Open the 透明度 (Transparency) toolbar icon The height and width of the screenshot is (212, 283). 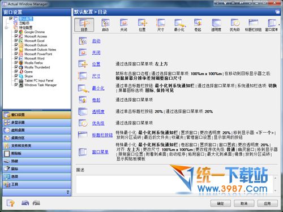pyautogui.click(x=216, y=25)
